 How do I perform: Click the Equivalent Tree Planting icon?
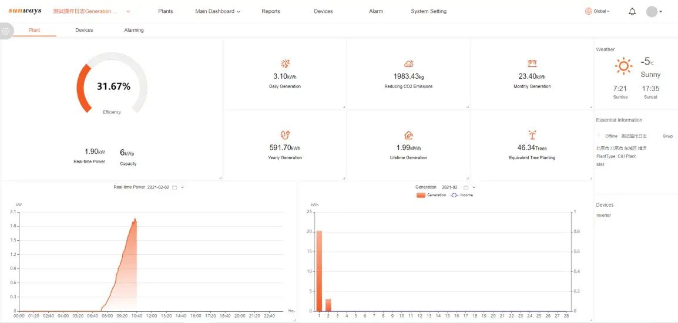click(532, 134)
